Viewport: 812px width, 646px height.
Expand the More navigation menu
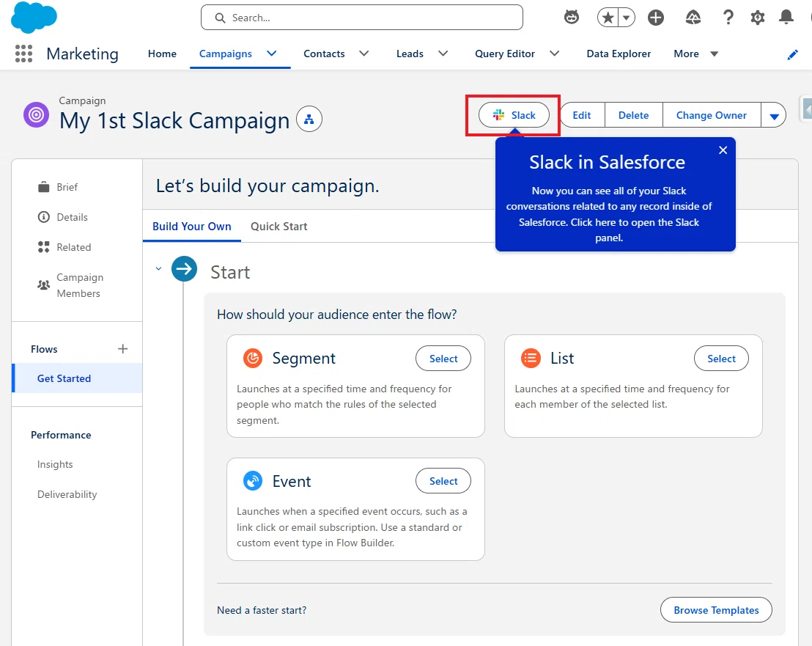click(x=695, y=54)
